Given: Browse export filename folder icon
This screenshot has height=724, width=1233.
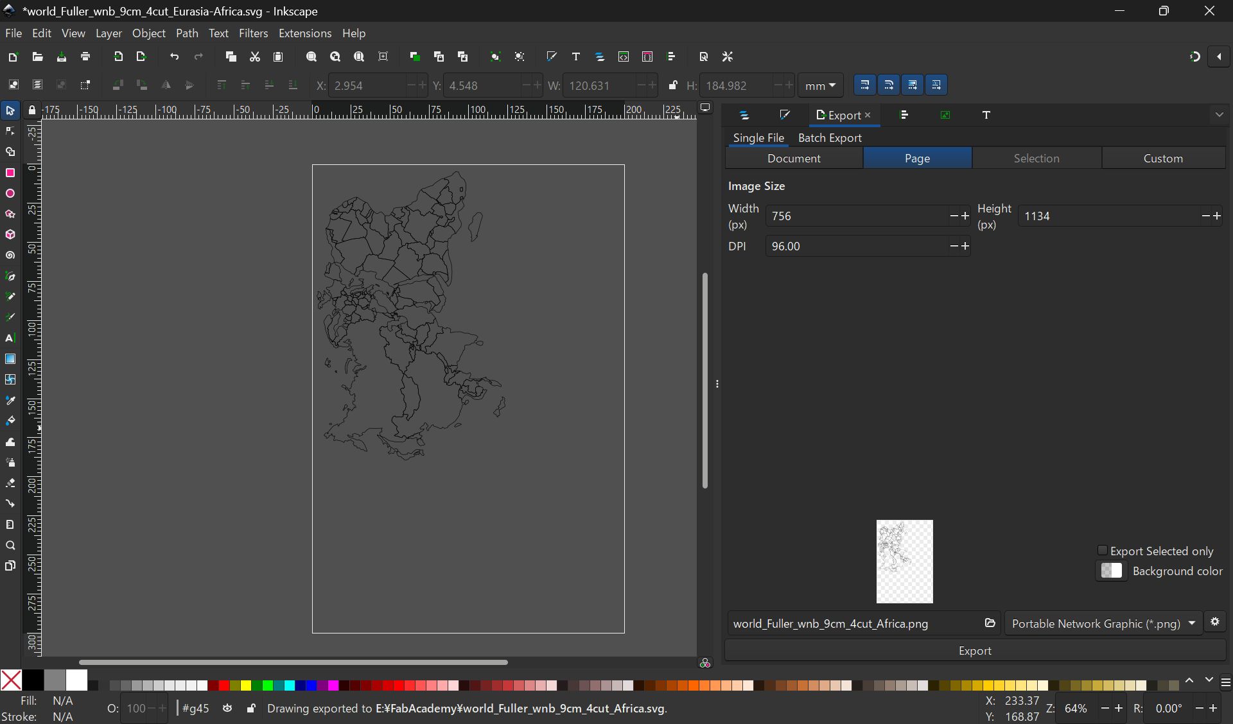Looking at the screenshot, I should tap(990, 623).
